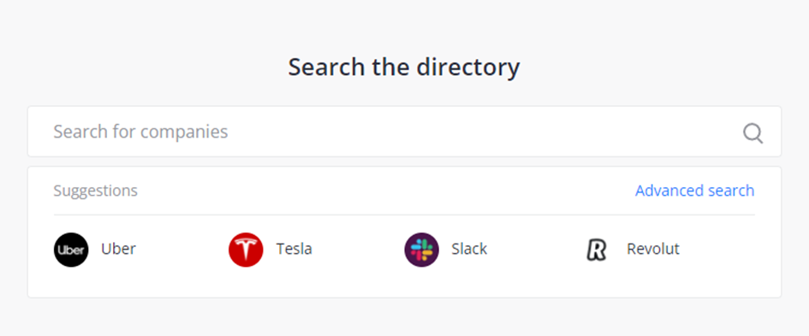This screenshot has height=336, width=809.
Task: Click the magnifying glass search icon
Action: (x=752, y=133)
